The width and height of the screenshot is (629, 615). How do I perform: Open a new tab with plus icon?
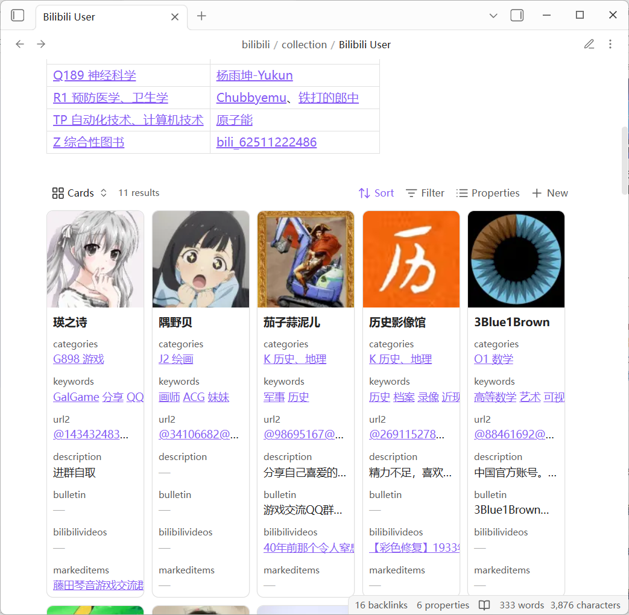pos(201,16)
